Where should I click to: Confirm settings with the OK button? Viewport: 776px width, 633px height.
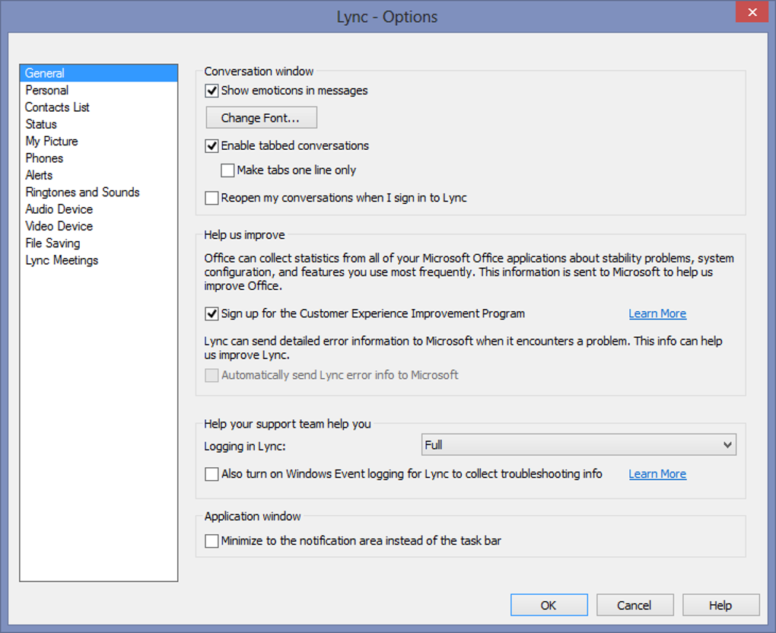(549, 606)
